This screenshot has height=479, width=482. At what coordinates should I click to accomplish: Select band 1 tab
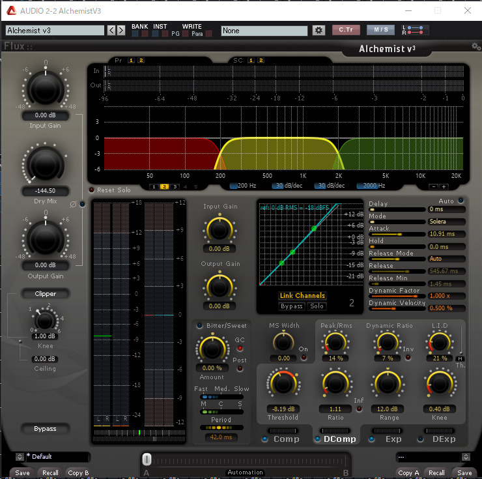tap(154, 187)
